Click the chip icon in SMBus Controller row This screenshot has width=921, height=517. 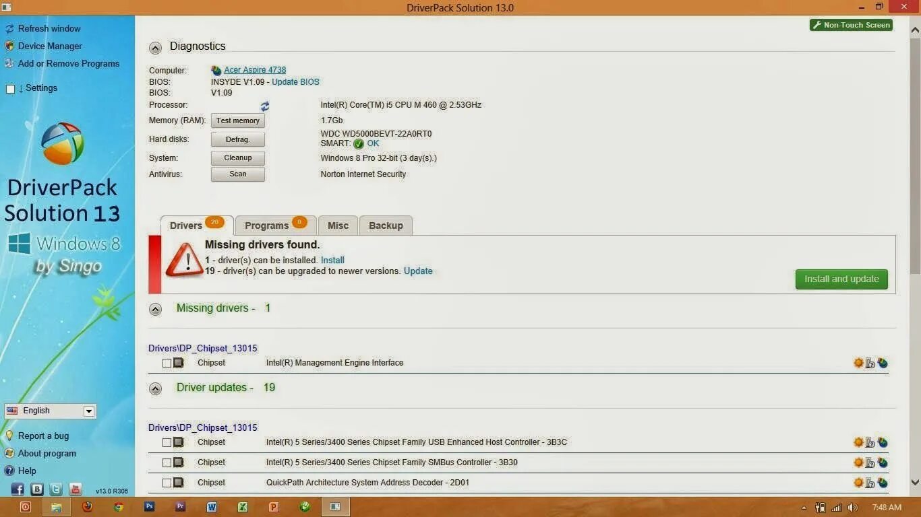point(179,462)
